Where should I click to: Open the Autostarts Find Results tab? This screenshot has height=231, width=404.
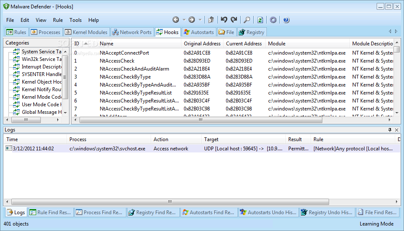pyautogui.click(x=209, y=212)
